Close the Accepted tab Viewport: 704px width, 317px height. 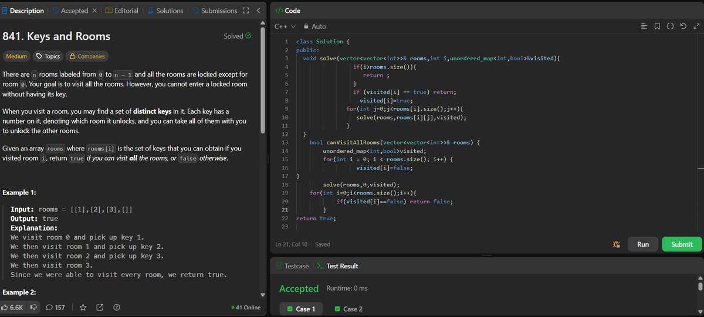(x=94, y=11)
